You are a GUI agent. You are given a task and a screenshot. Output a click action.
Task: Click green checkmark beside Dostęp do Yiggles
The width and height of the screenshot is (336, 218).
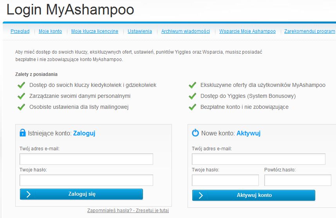pyautogui.click(x=192, y=96)
